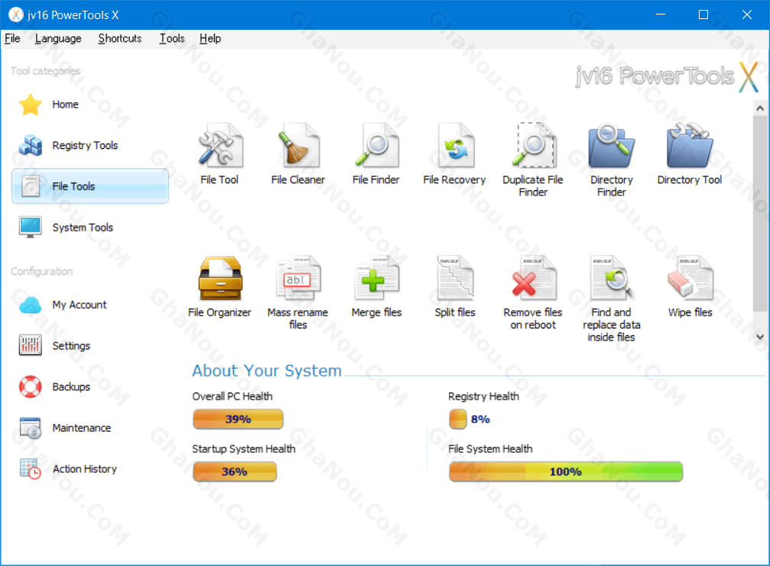770x566 pixels.
Task: Click the Backups lifebuoy icon
Action: (31, 386)
